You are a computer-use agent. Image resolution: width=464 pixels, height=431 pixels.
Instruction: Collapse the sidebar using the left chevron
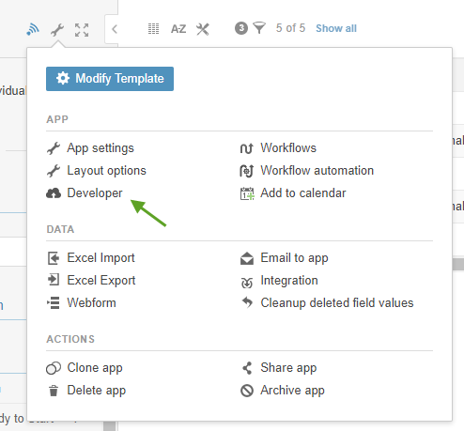(115, 29)
